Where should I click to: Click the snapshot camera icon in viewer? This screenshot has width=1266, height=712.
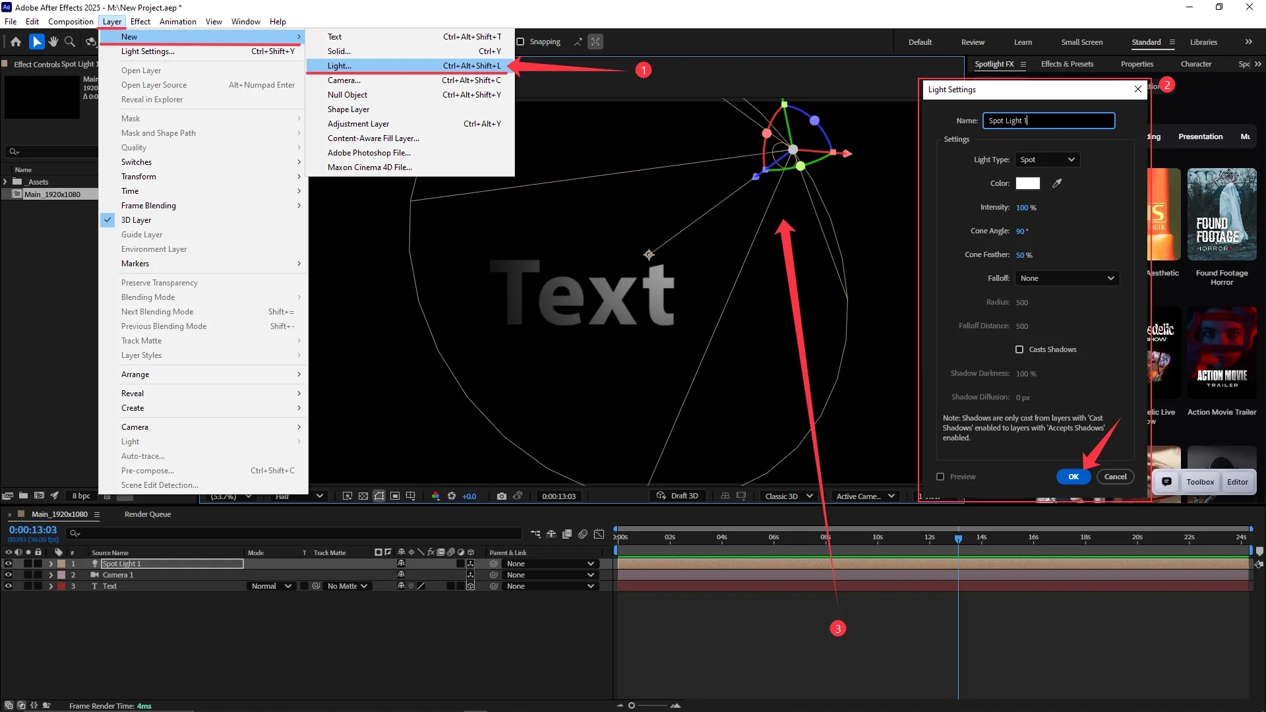(x=502, y=496)
